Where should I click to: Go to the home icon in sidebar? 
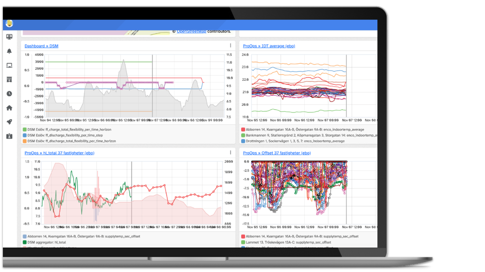tap(9, 108)
